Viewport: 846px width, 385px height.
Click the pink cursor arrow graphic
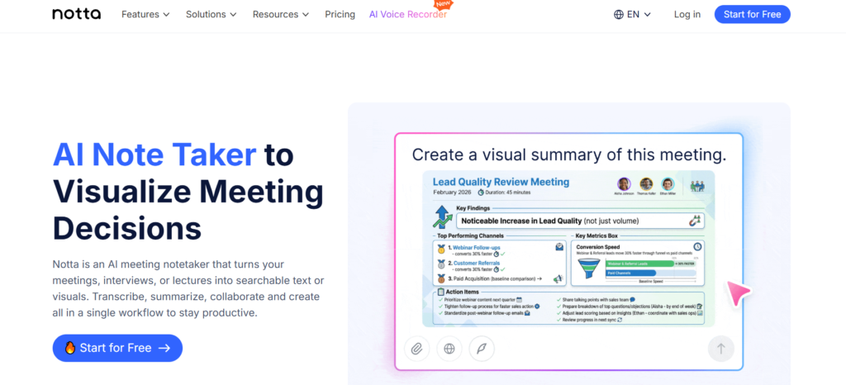pos(738,292)
